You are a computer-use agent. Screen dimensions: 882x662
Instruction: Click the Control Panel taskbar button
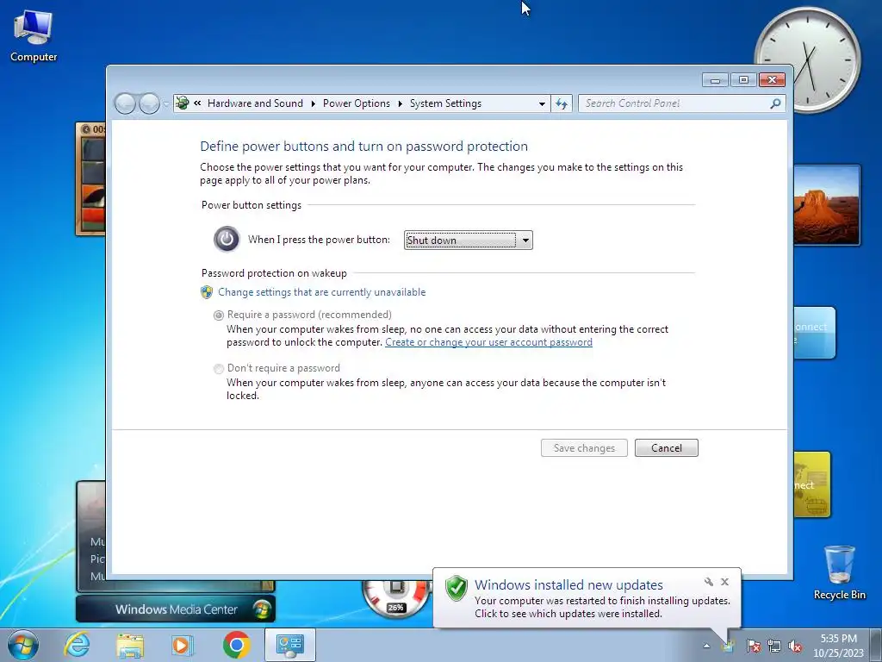(x=289, y=645)
